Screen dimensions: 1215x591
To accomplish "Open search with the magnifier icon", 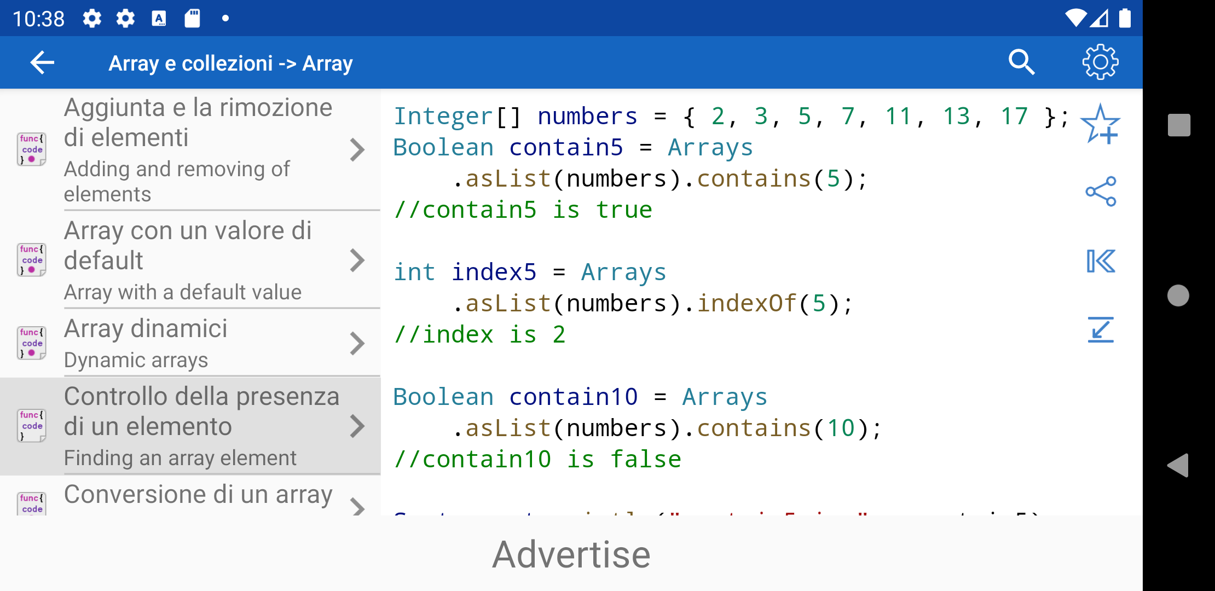I will click(1021, 62).
